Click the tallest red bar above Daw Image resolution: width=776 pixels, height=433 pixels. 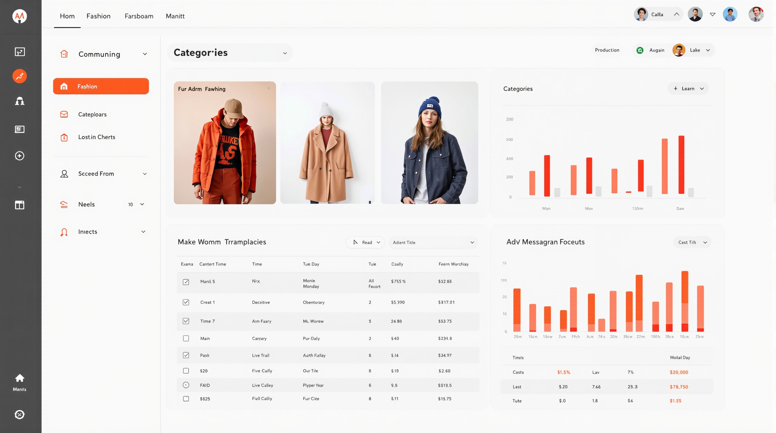pyautogui.click(x=681, y=164)
